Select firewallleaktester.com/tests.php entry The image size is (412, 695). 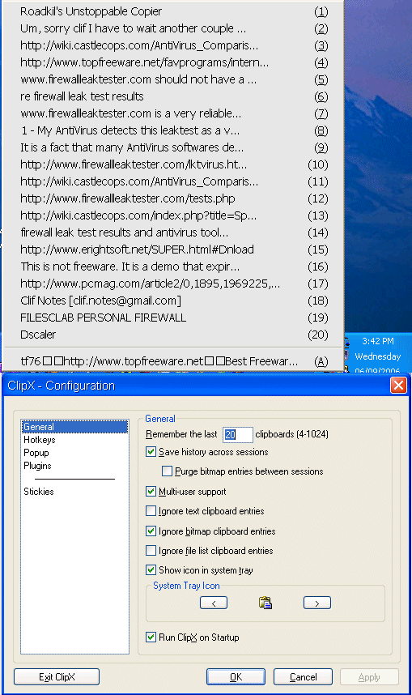(x=174, y=198)
